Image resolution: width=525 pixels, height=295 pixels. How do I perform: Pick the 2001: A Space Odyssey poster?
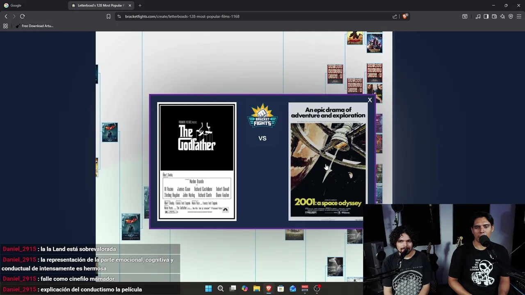(x=328, y=161)
